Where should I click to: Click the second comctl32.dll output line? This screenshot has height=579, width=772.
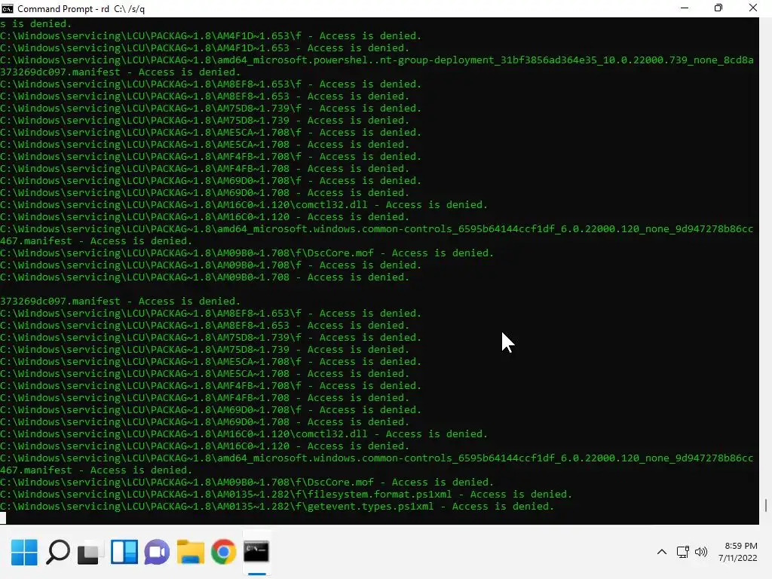click(x=244, y=433)
